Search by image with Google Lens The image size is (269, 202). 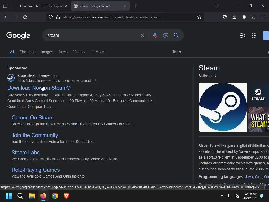[165, 36]
